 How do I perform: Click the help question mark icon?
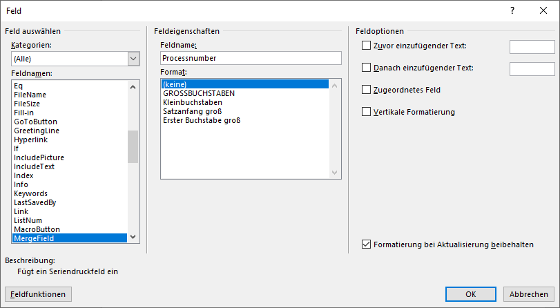point(512,10)
